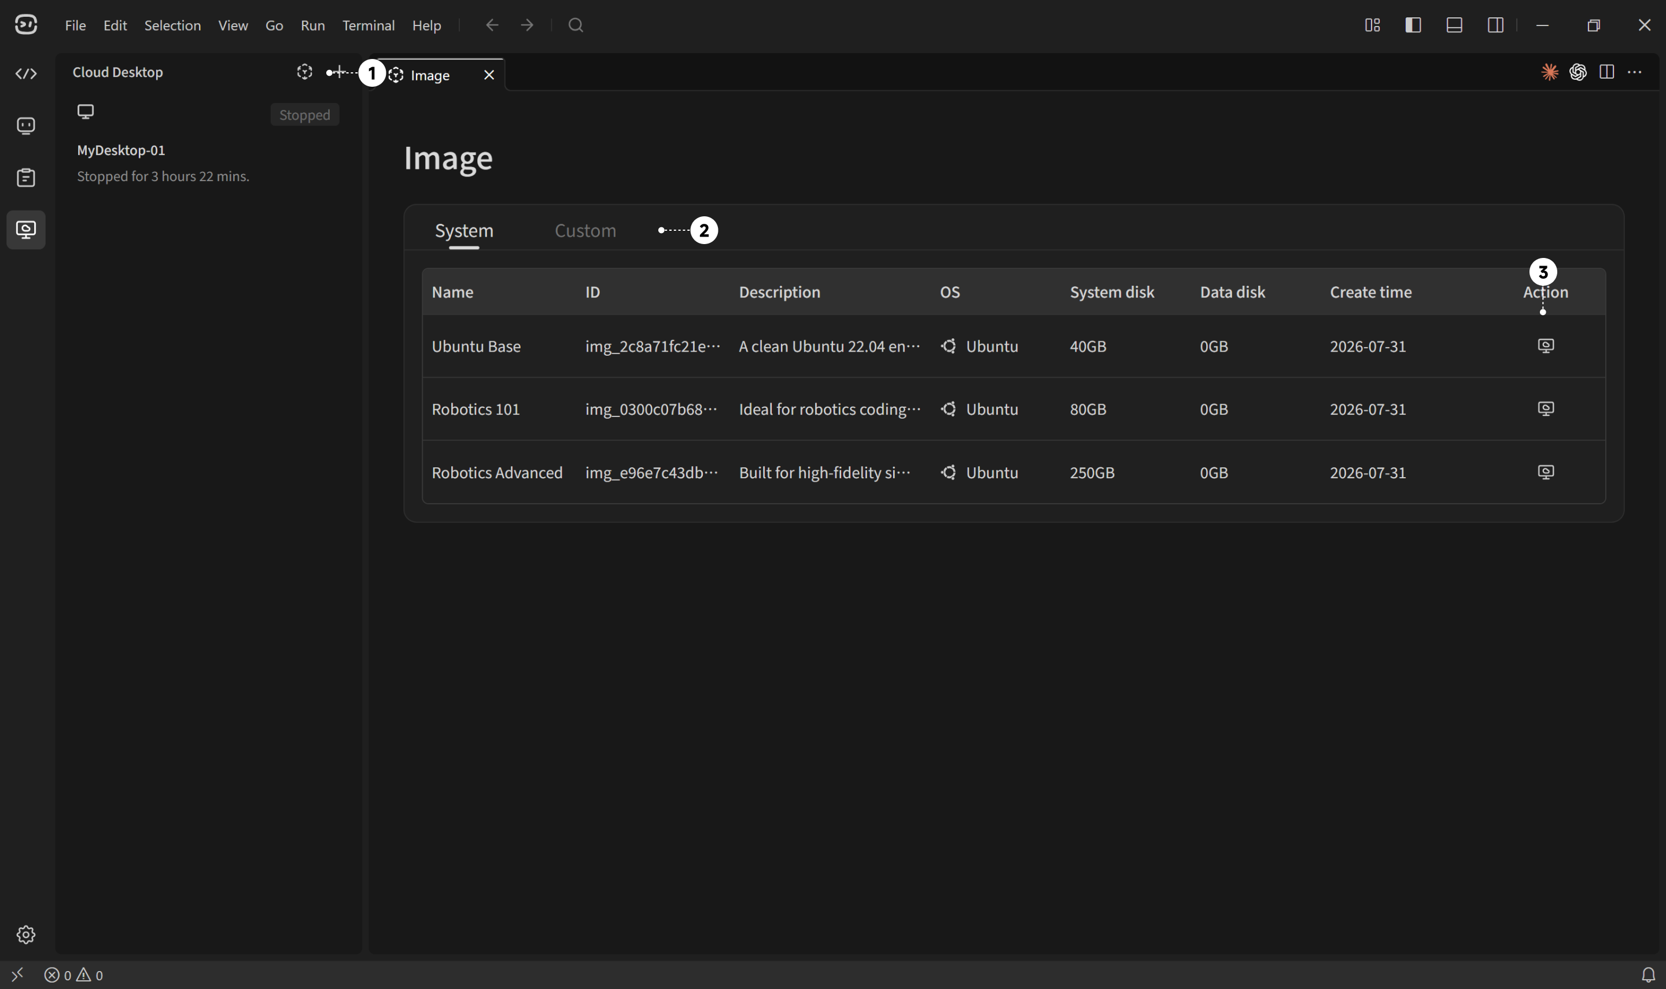Create desktop from Robotics 101 image
1666x989 pixels.
pos(1545,408)
